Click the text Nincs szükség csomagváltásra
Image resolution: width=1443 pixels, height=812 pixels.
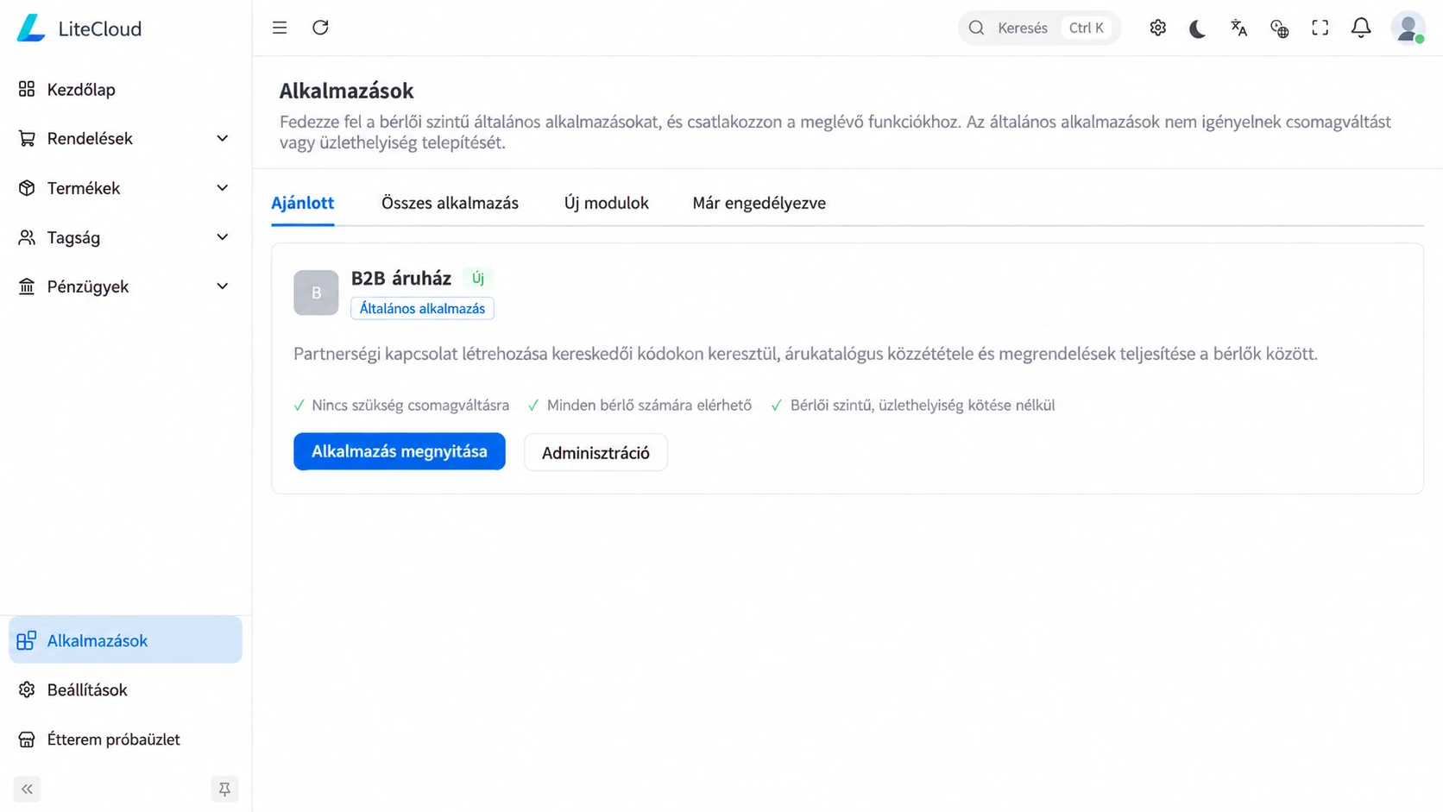tap(411, 406)
